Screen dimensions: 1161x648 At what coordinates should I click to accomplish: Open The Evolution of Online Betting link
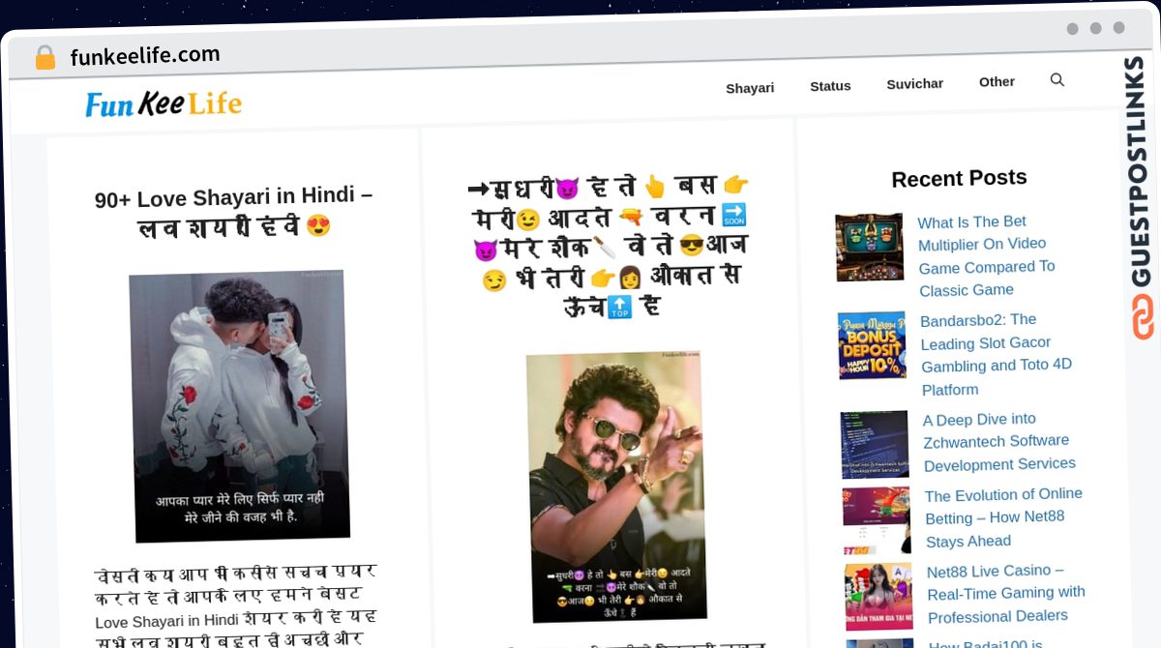point(1003,517)
